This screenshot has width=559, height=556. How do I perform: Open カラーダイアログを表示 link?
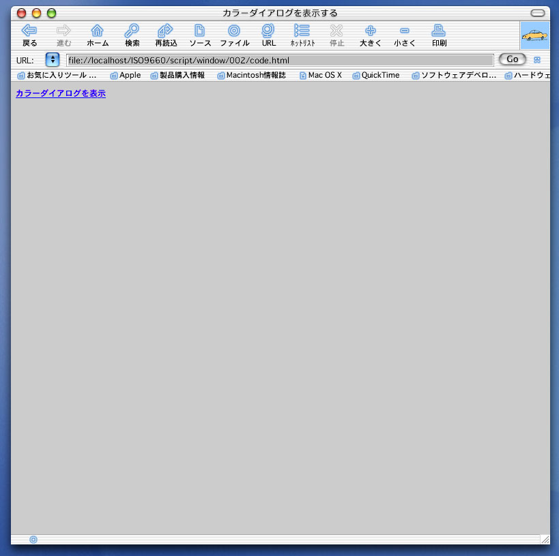[x=61, y=93]
